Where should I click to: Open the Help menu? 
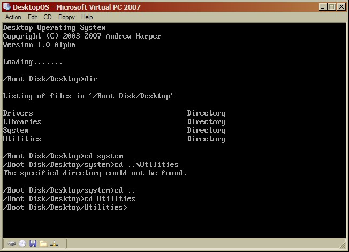pyautogui.click(x=87, y=17)
